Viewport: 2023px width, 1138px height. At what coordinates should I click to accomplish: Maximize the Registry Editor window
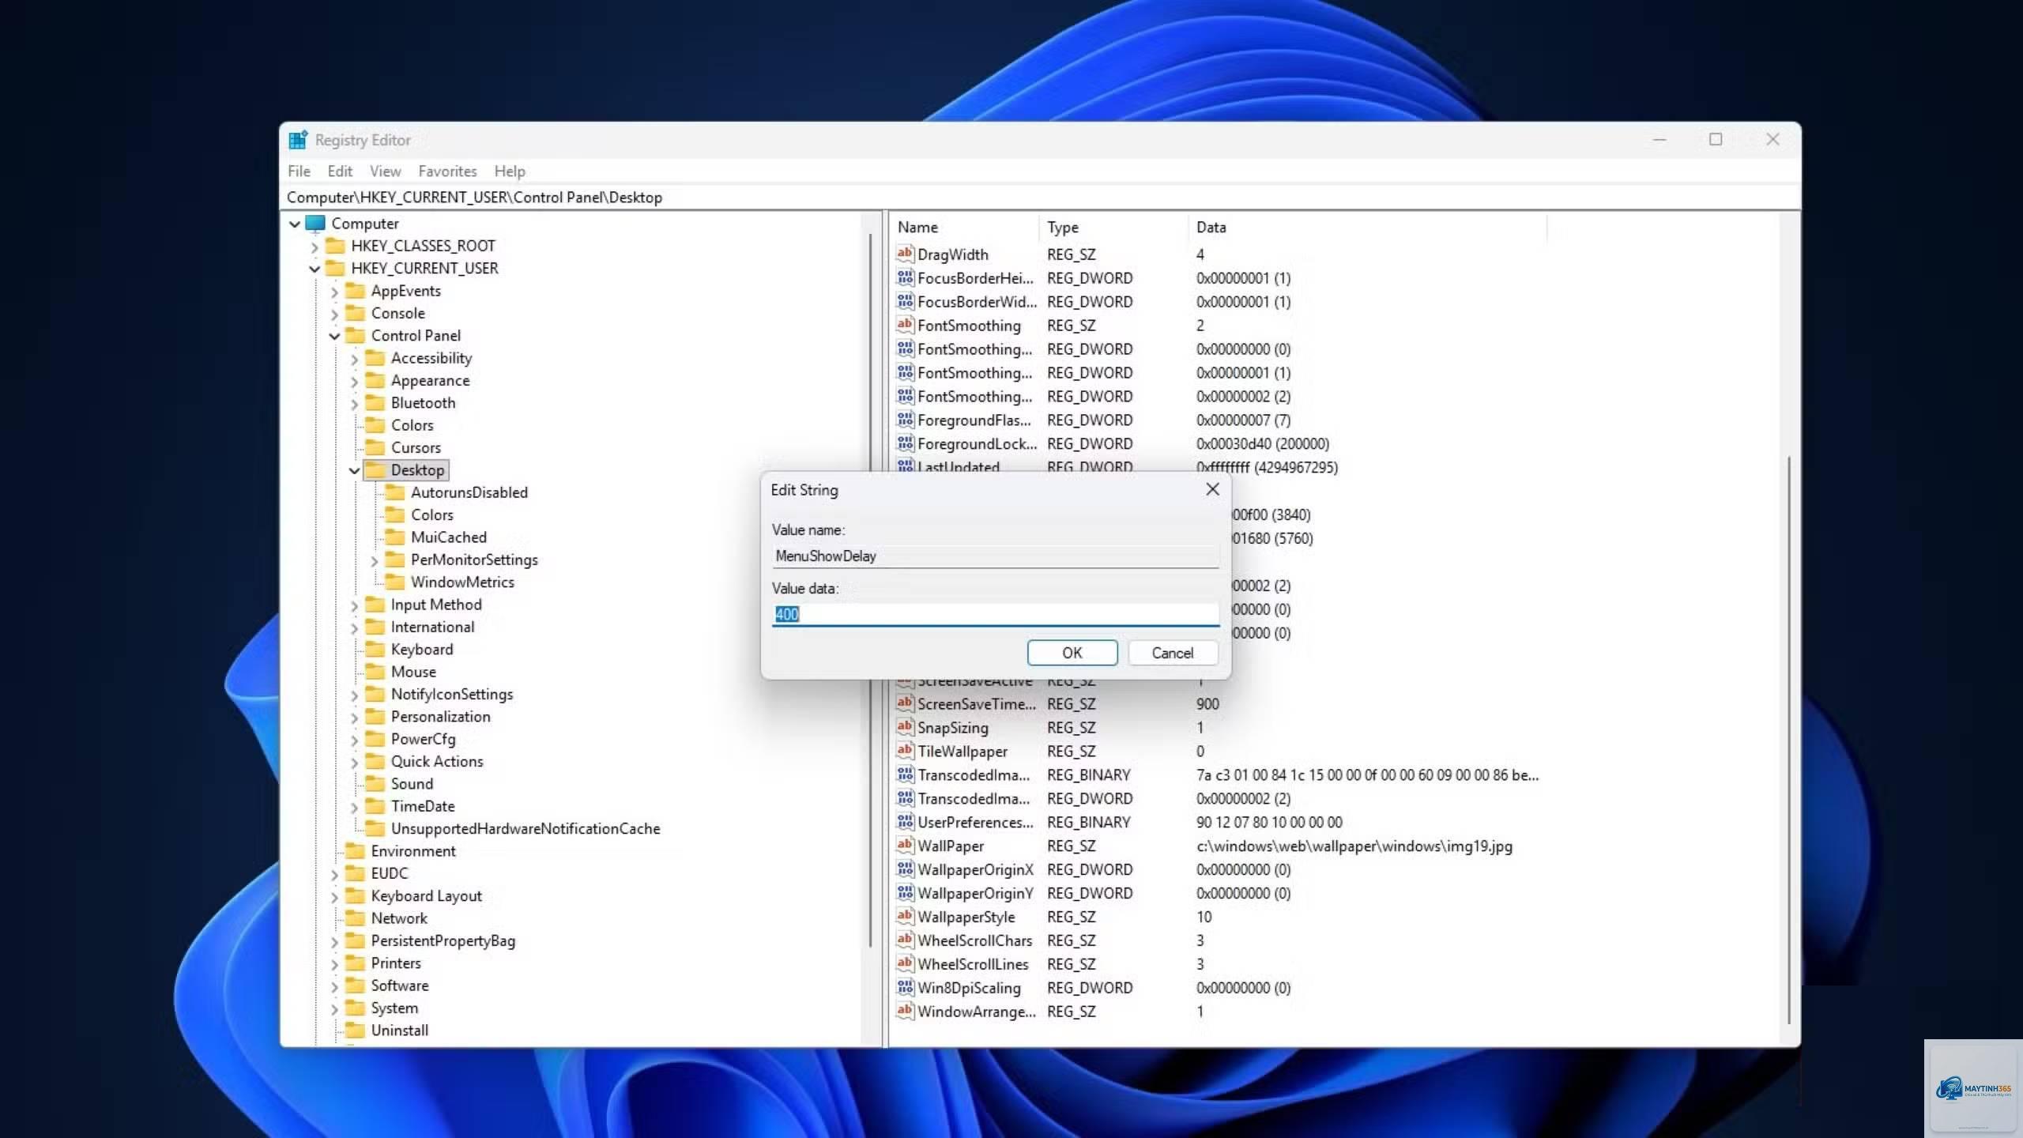[1716, 139]
